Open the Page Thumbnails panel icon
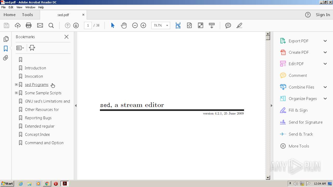The image size is (333, 187). (x=6, y=39)
